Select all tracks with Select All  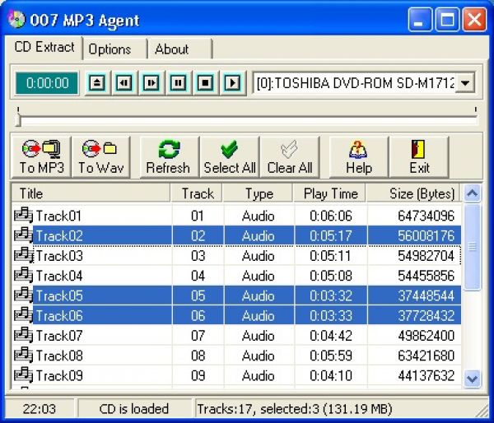coord(230,156)
